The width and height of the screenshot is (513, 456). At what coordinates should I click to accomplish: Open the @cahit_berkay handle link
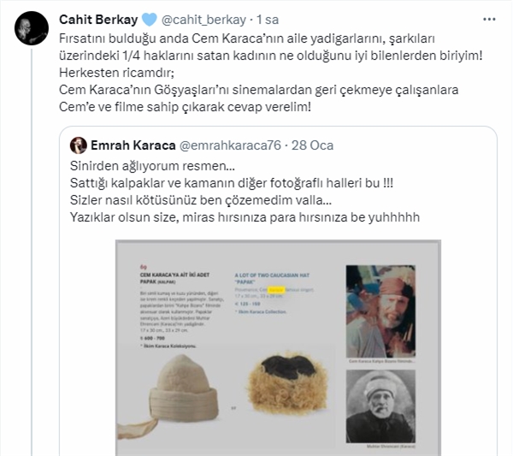(203, 20)
